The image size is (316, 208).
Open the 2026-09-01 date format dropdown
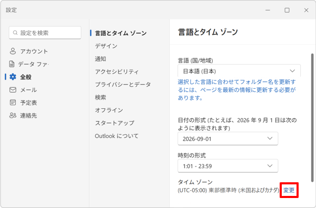point(228,139)
